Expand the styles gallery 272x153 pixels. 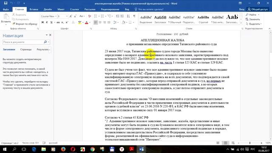coord(241,23)
